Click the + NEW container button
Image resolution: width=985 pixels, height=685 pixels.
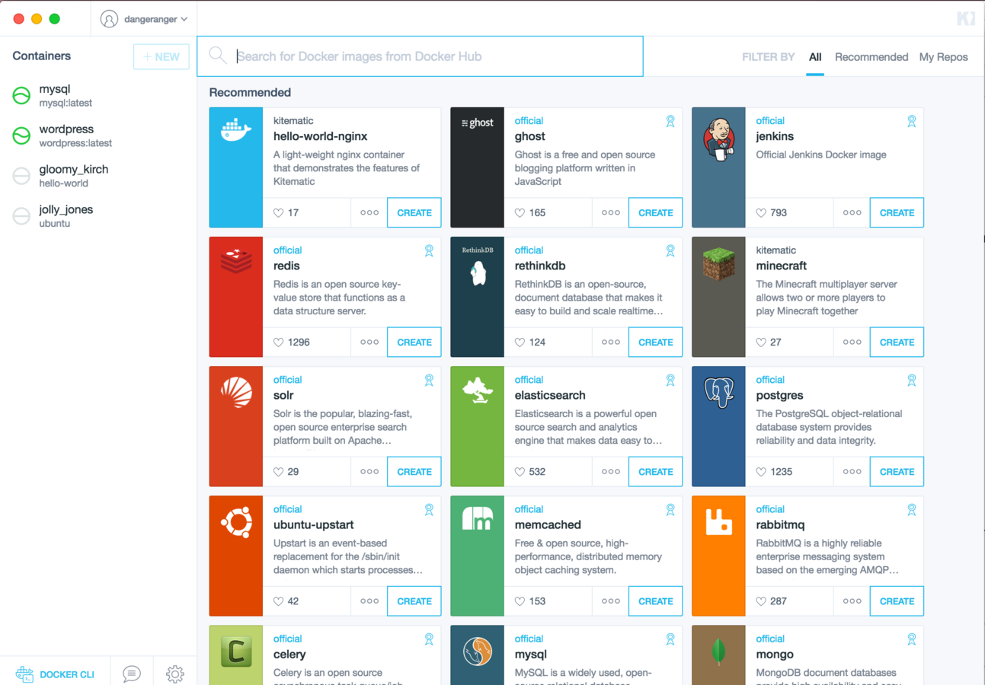[x=162, y=56]
